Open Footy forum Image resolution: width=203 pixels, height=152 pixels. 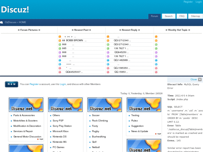[95, 126]
